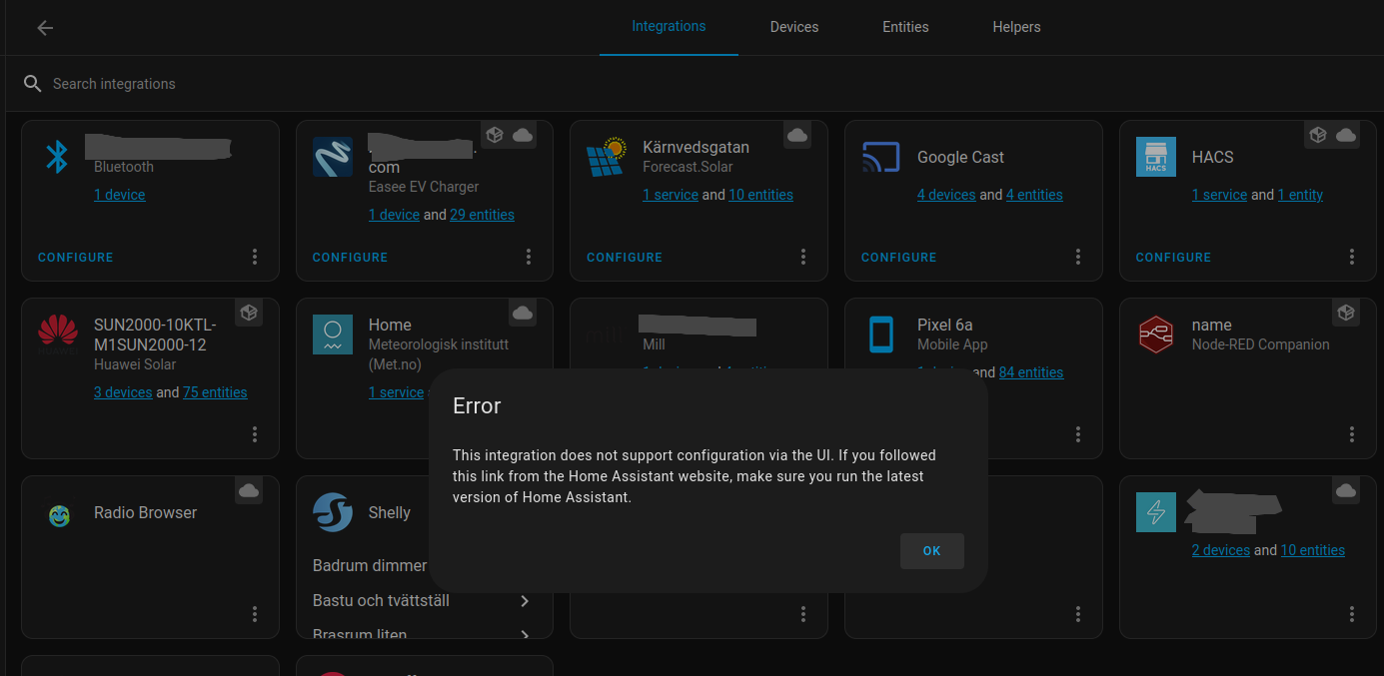Open the Node-RED Companion three-dot menu

pos(1352,434)
